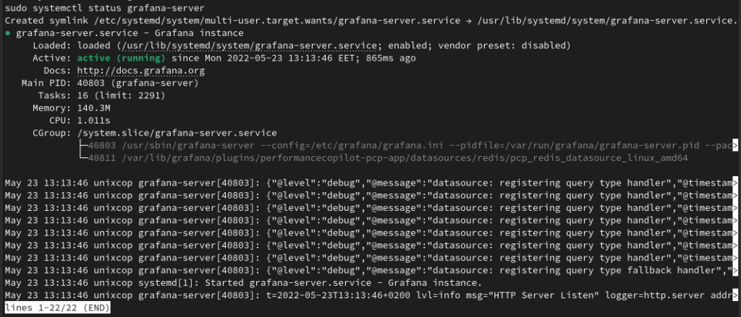Click the lines 1-22/22 (END) pager indicator

58,308
